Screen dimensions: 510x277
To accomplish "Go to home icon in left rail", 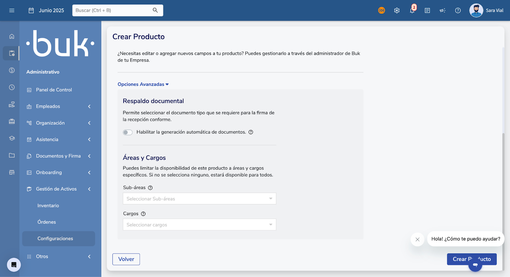I will pos(12,36).
